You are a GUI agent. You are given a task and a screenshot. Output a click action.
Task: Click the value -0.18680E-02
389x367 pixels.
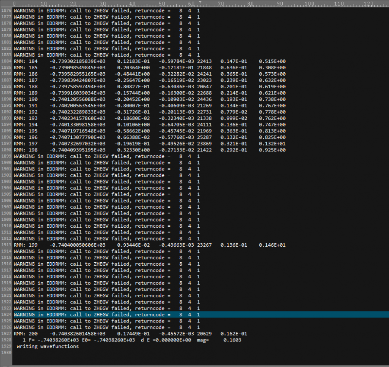[132, 118]
